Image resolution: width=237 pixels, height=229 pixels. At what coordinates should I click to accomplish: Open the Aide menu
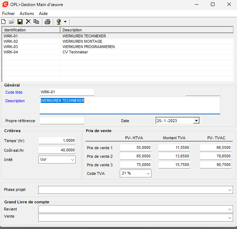43,14
